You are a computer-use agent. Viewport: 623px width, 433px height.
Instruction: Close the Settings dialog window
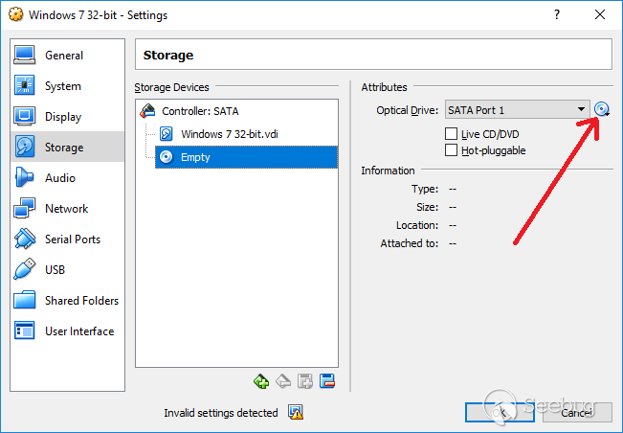point(600,14)
